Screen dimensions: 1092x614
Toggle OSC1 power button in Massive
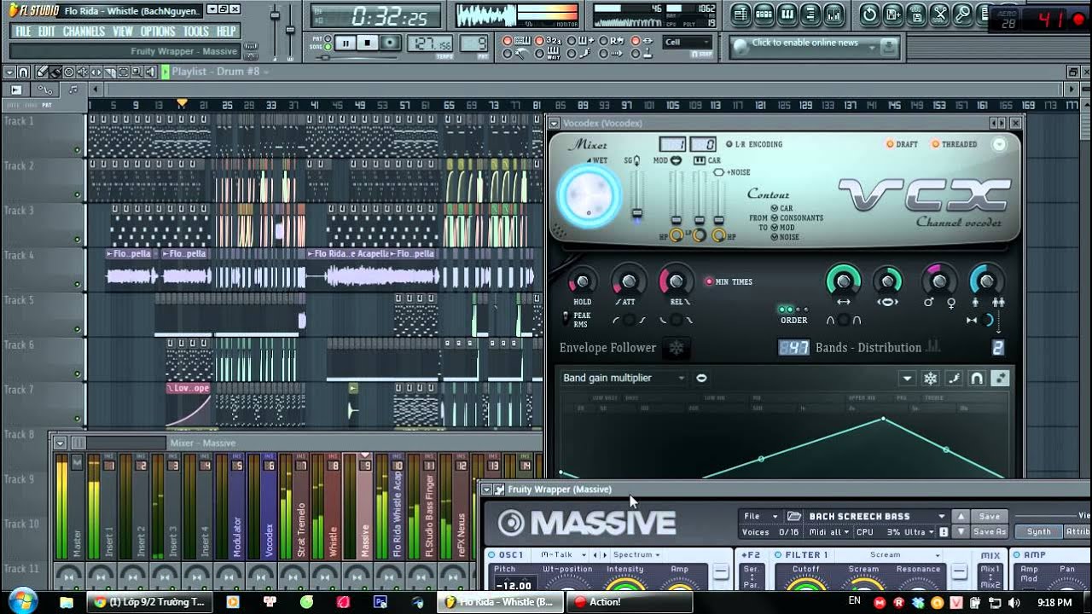pyautogui.click(x=491, y=554)
